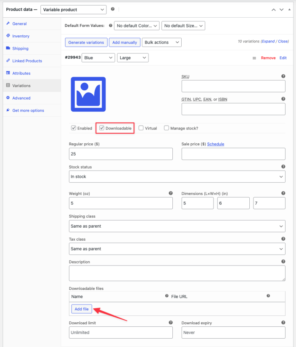Image resolution: width=296 pixels, height=347 pixels.
Task: Click the move-up arrow in Product data header
Action: [x=274, y=9]
